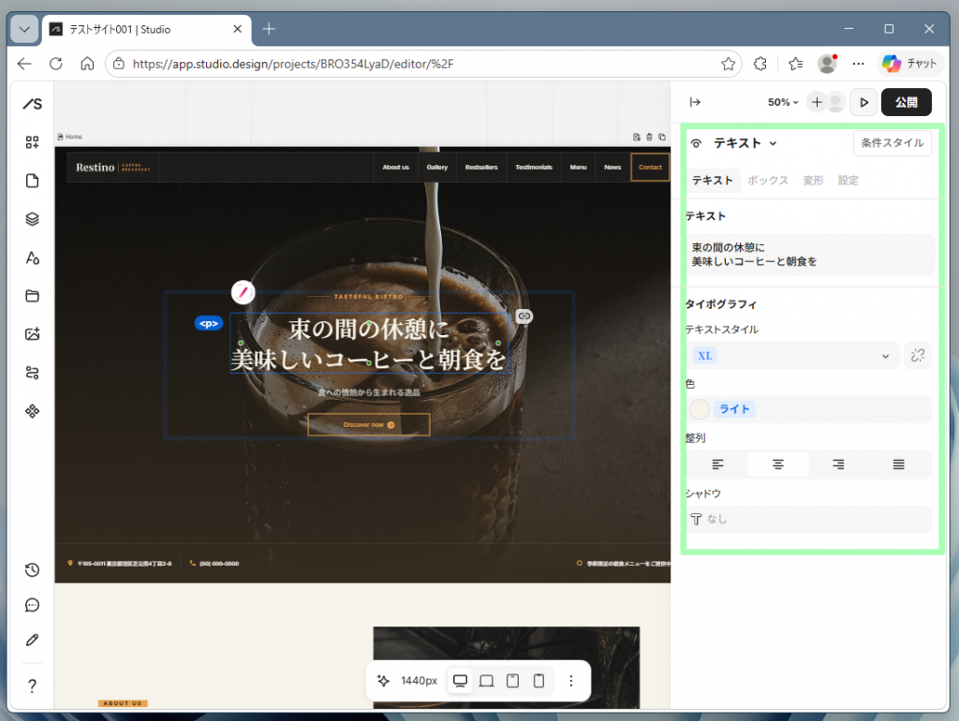
Task: Click the browser refresh button
Action: click(55, 64)
